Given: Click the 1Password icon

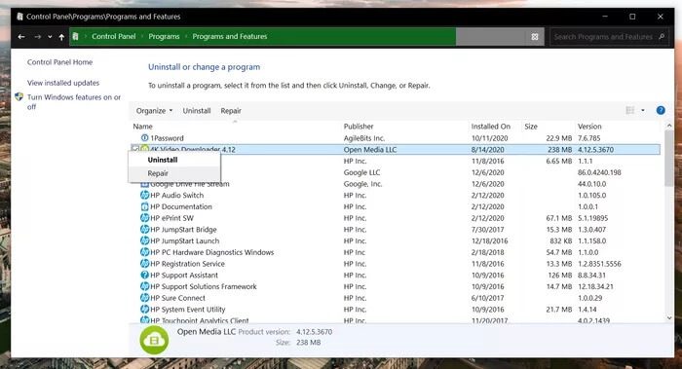Looking at the screenshot, I should click(145, 138).
